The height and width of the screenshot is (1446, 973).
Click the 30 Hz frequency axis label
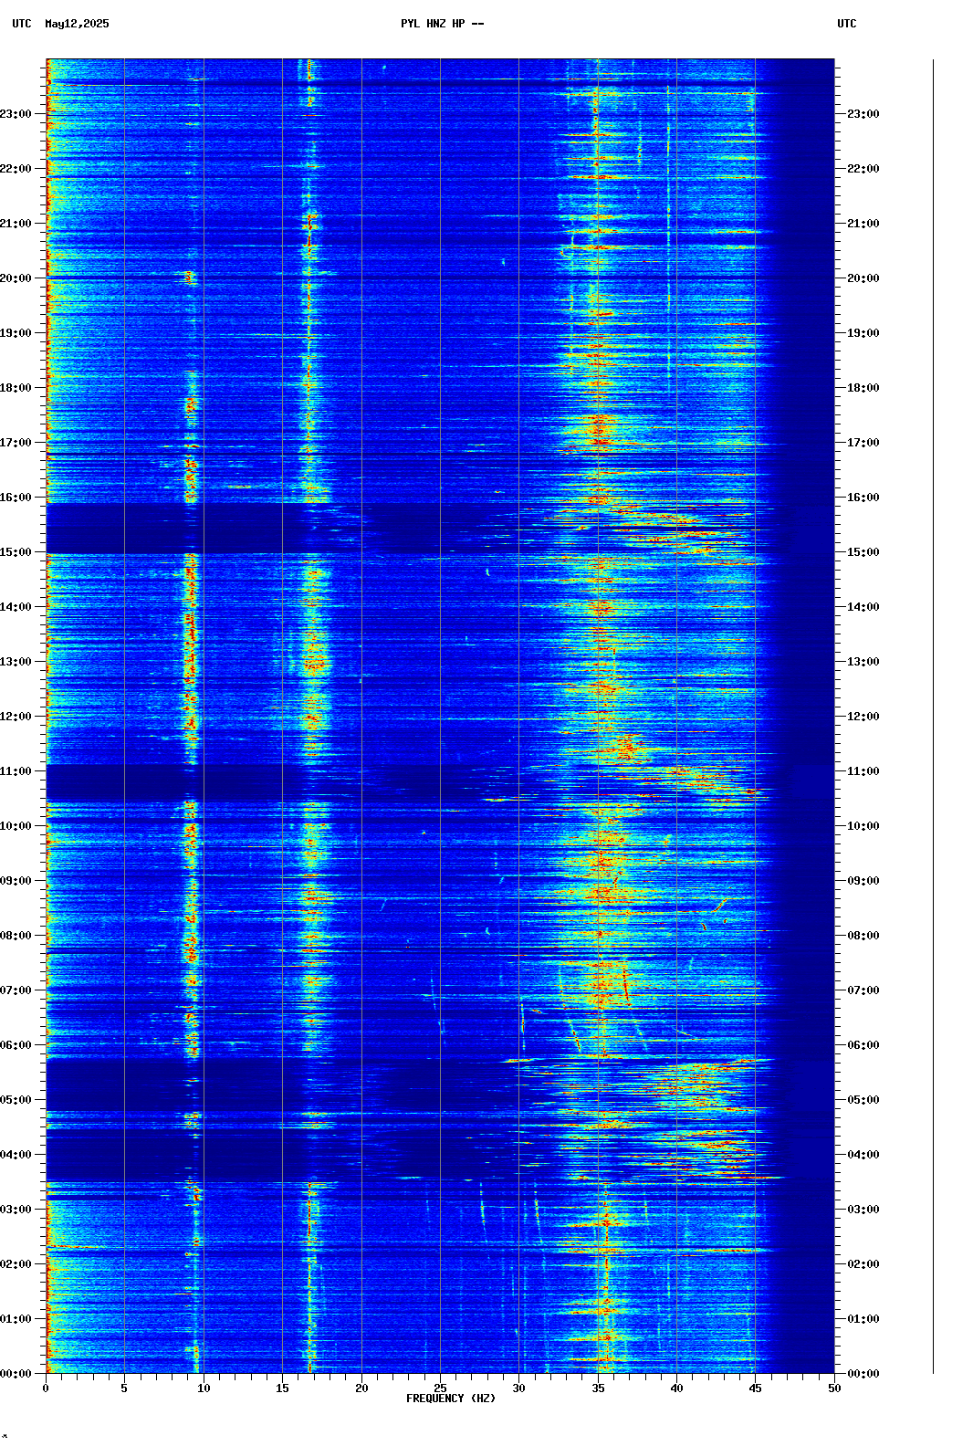point(518,1388)
